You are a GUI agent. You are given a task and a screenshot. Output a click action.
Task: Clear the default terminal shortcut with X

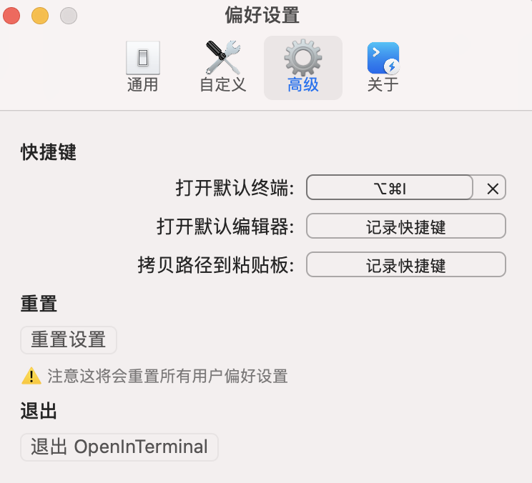(492, 189)
